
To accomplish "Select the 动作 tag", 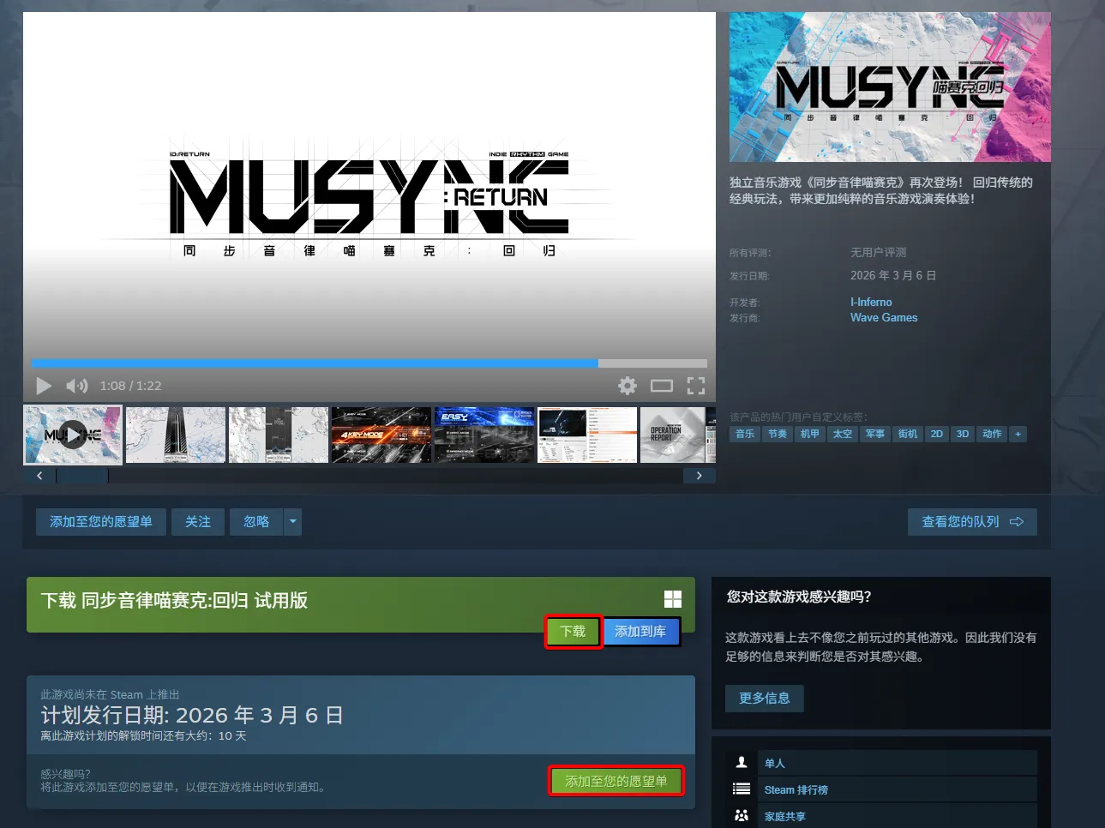I will click(x=992, y=434).
